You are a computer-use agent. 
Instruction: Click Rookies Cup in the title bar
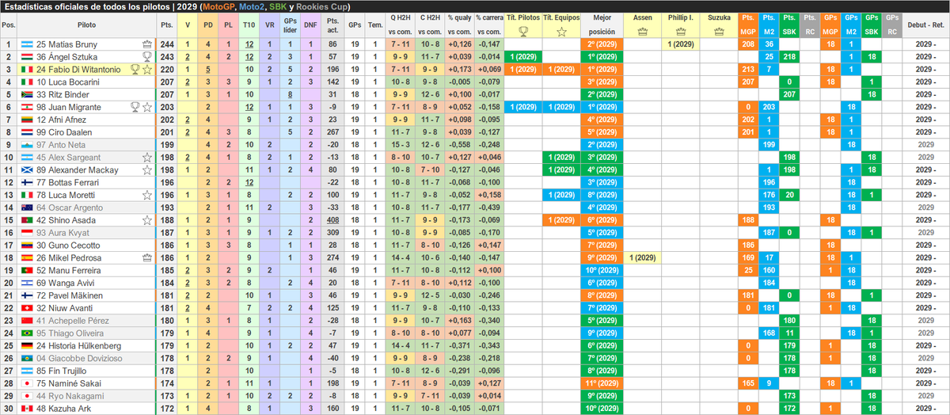click(x=323, y=6)
